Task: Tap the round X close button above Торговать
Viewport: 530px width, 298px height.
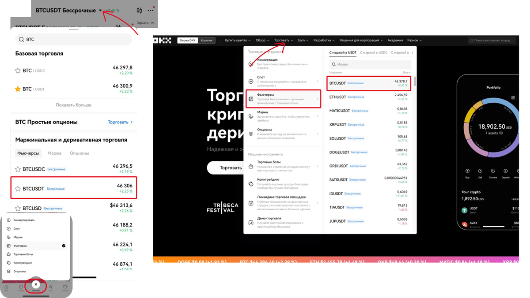Action: (36, 285)
